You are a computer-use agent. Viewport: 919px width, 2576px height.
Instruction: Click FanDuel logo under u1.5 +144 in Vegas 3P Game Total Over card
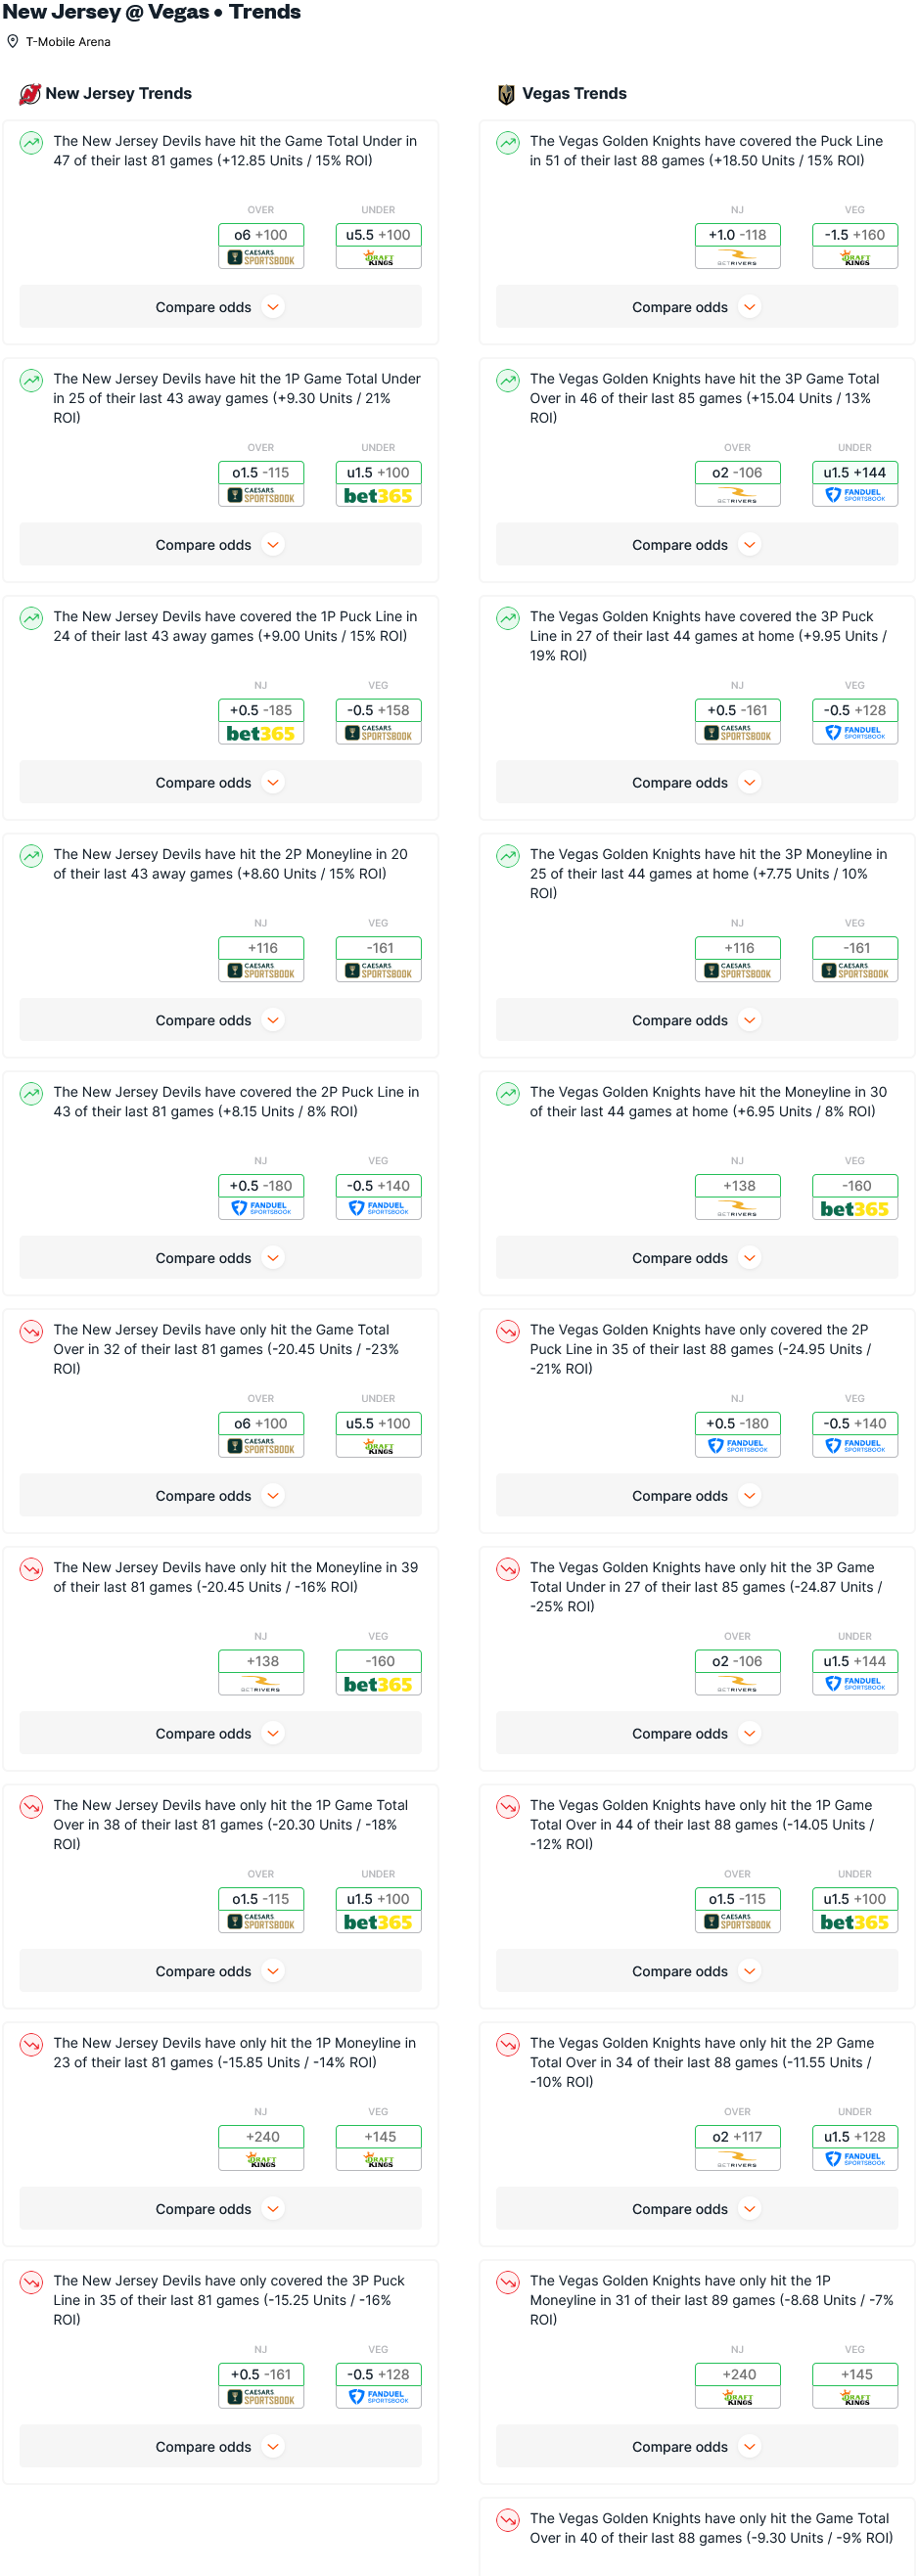coord(854,496)
